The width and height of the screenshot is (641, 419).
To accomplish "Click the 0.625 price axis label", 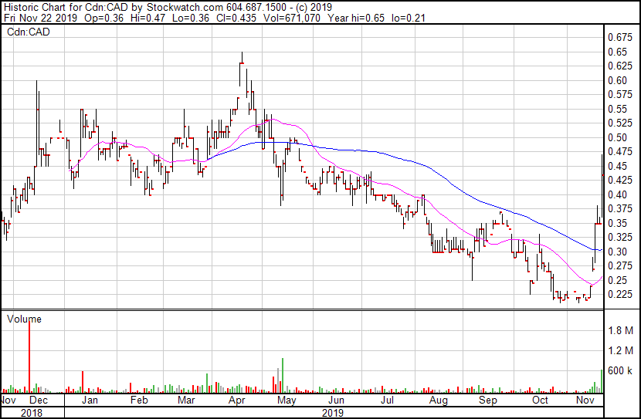I will pyautogui.click(x=619, y=66).
